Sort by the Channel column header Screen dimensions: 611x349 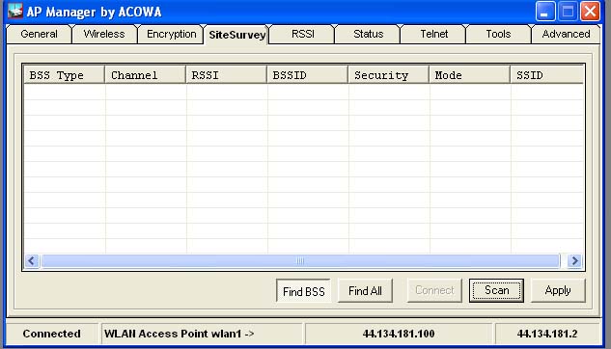(x=146, y=74)
